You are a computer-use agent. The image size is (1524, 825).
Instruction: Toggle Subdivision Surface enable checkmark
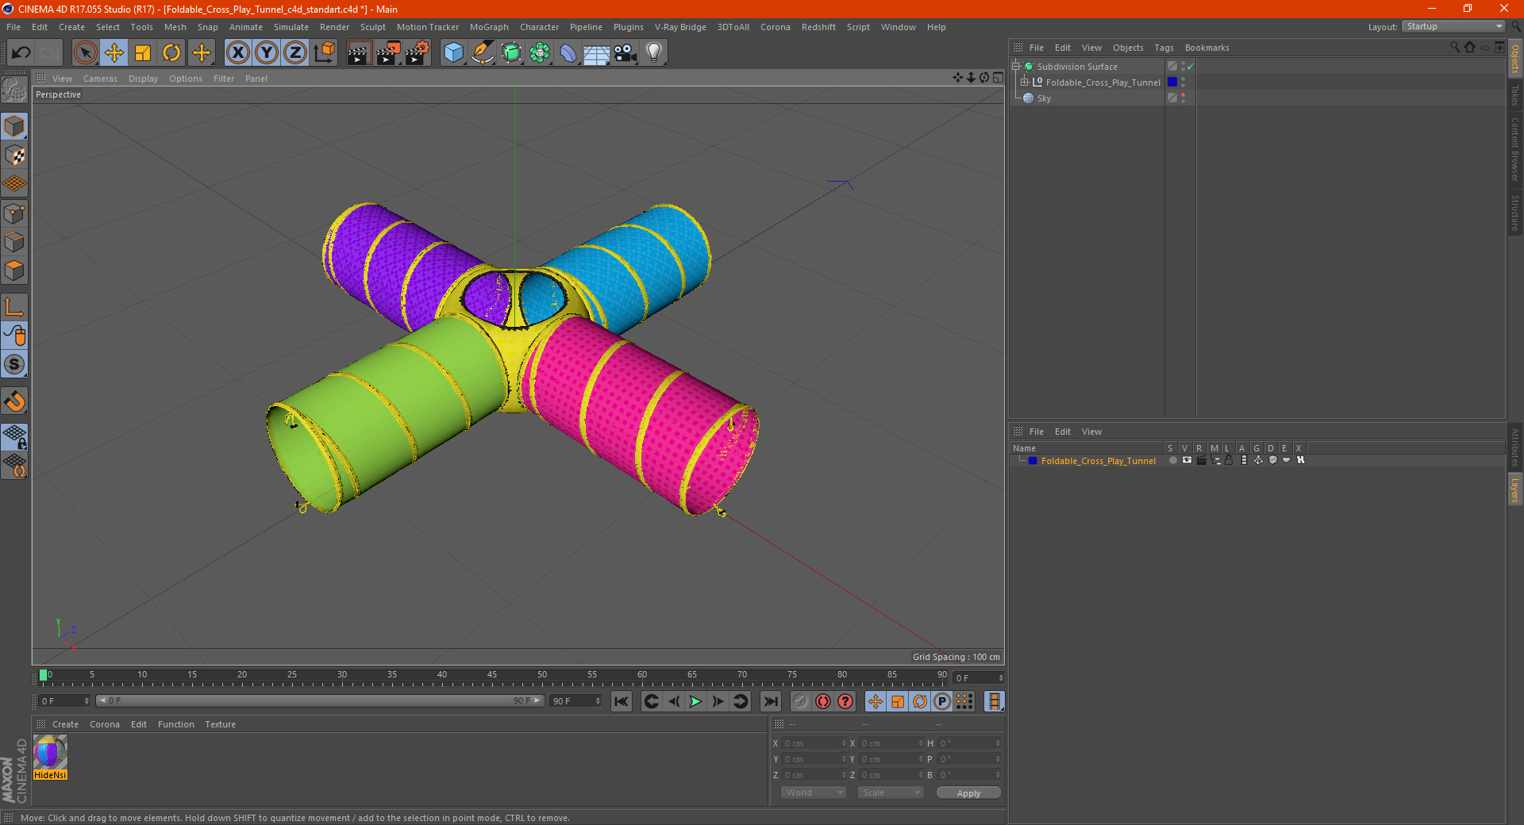click(1190, 67)
